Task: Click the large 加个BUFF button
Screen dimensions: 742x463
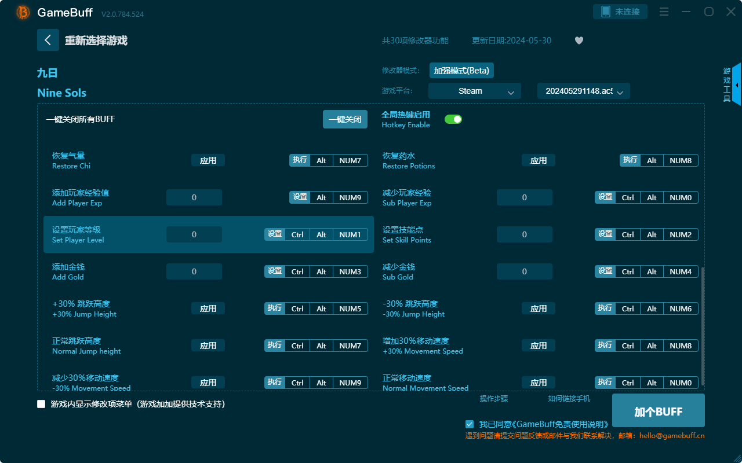Action: pyautogui.click(x=658, y=411)
